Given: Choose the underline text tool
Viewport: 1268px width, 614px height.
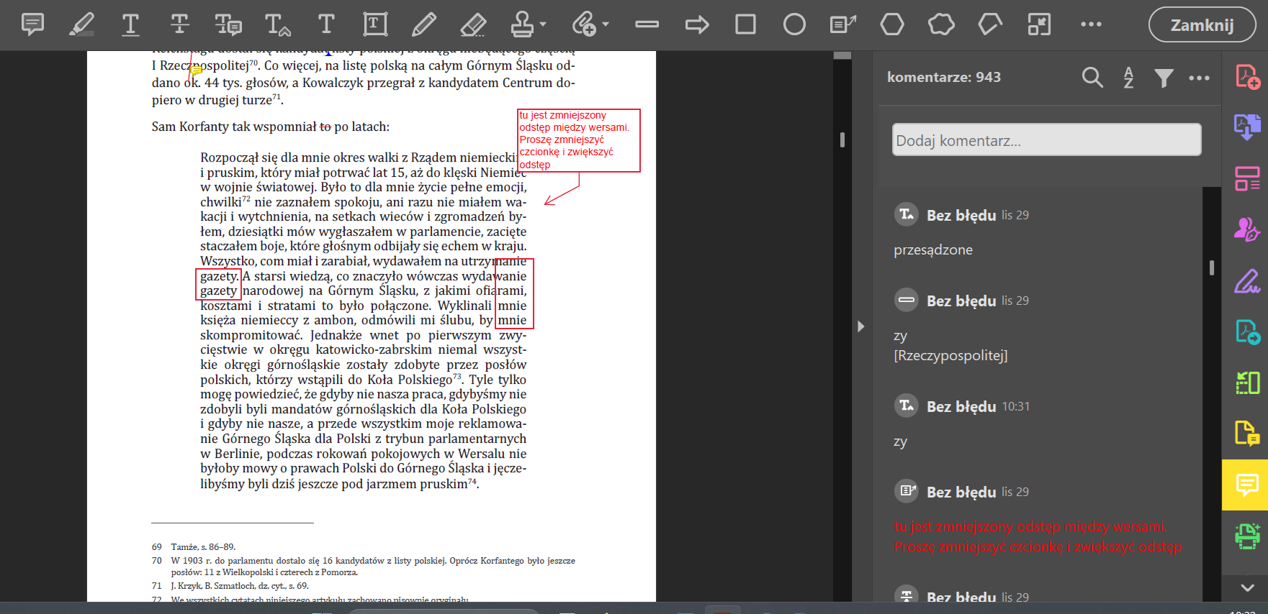Looking at the screenshot, I should click(130, 24).
